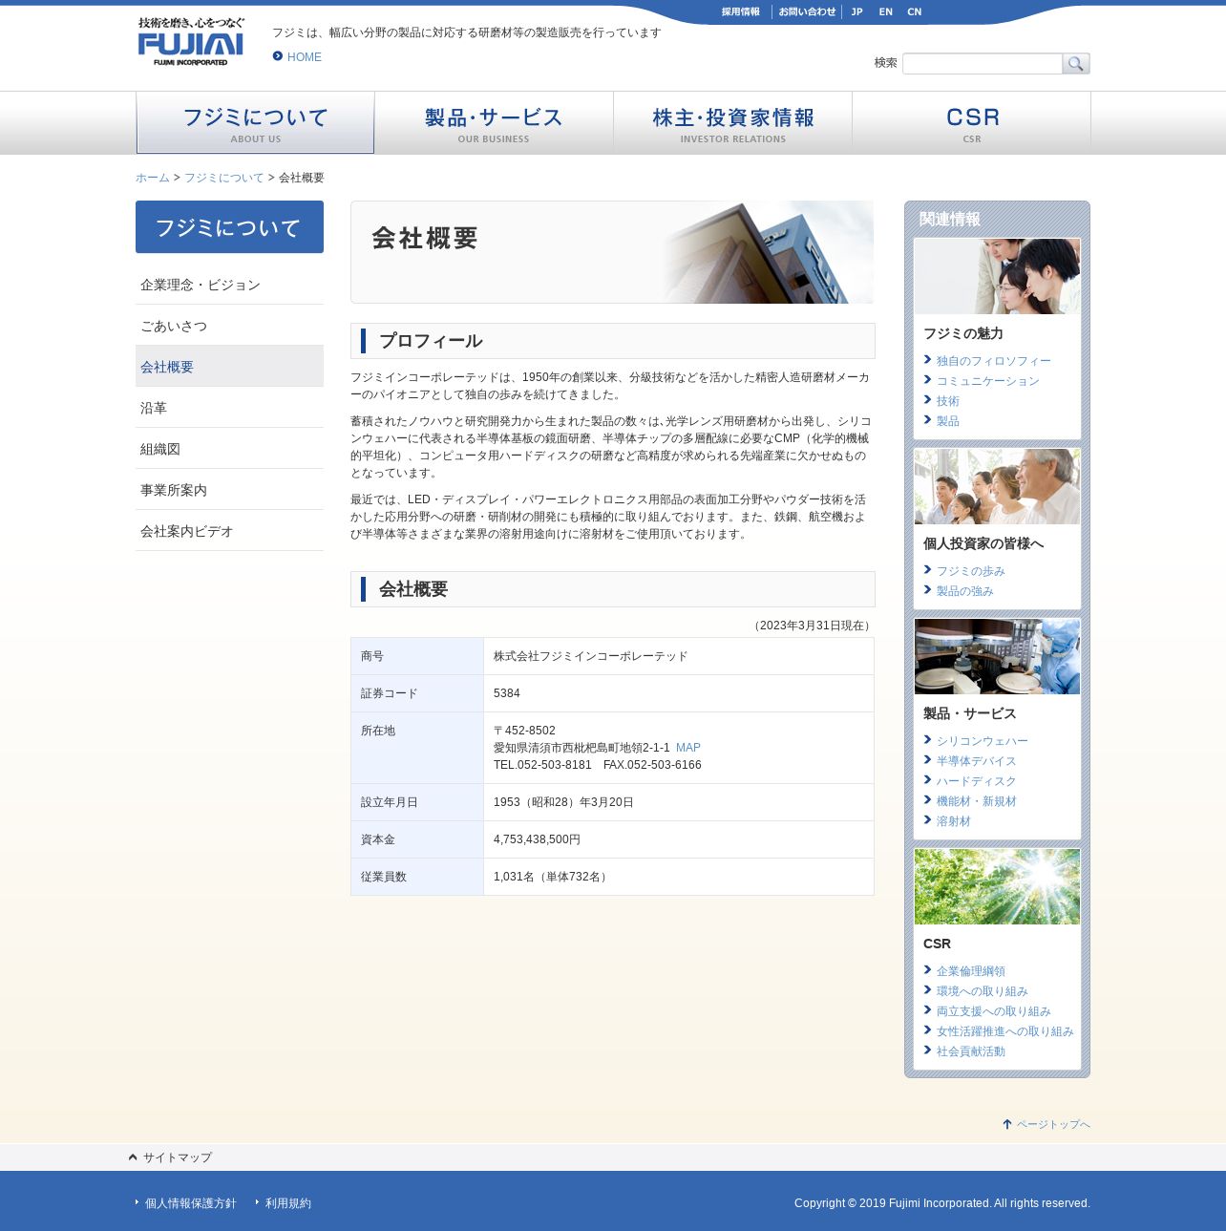Select 事業所案内 in the sidebar
1226x1231 pixels.
[229, 490]
